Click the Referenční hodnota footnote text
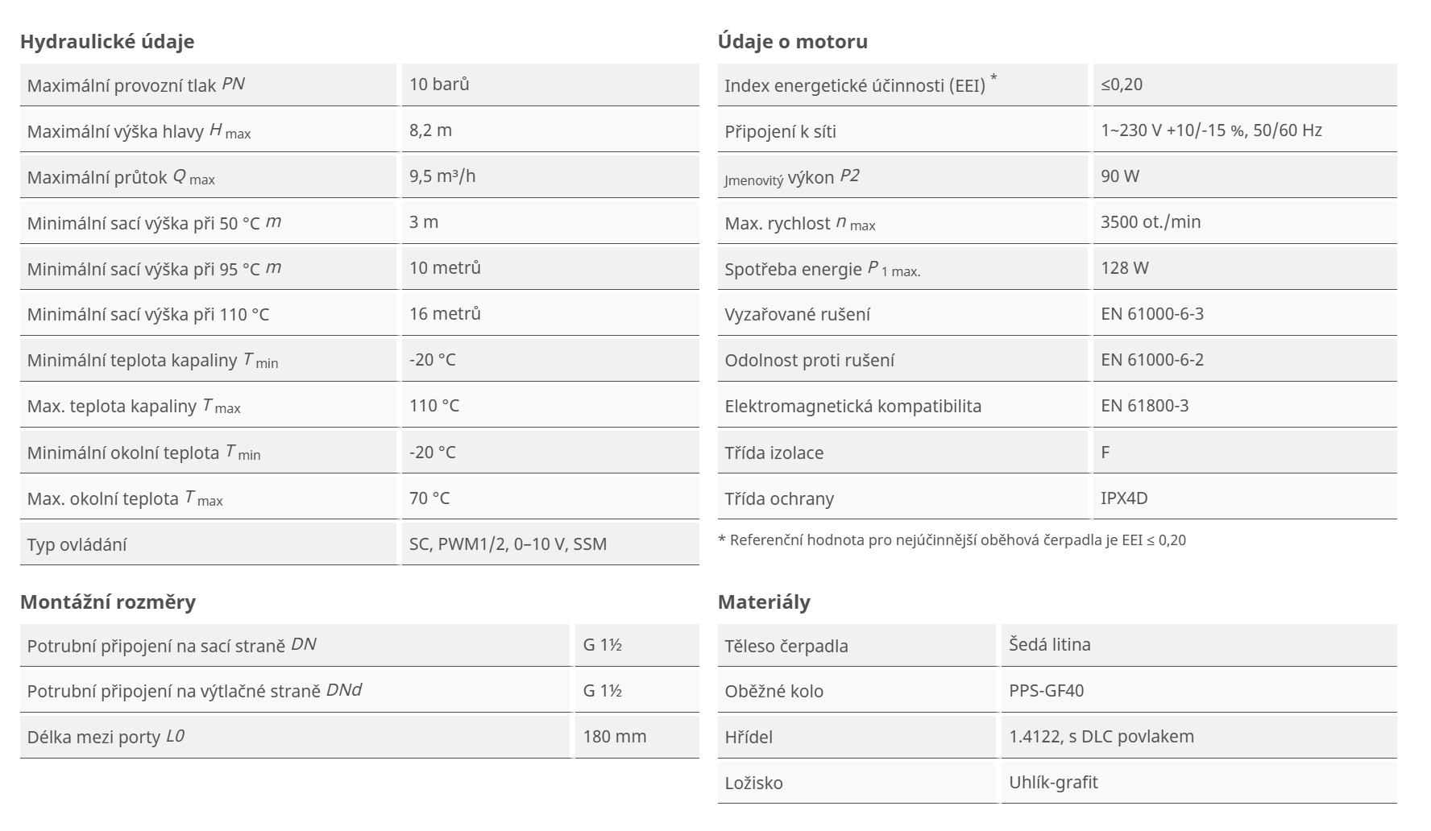Image resolution: width=1431 pixels, height=831 pixels. pyautogui.click(x=952, y=540)
